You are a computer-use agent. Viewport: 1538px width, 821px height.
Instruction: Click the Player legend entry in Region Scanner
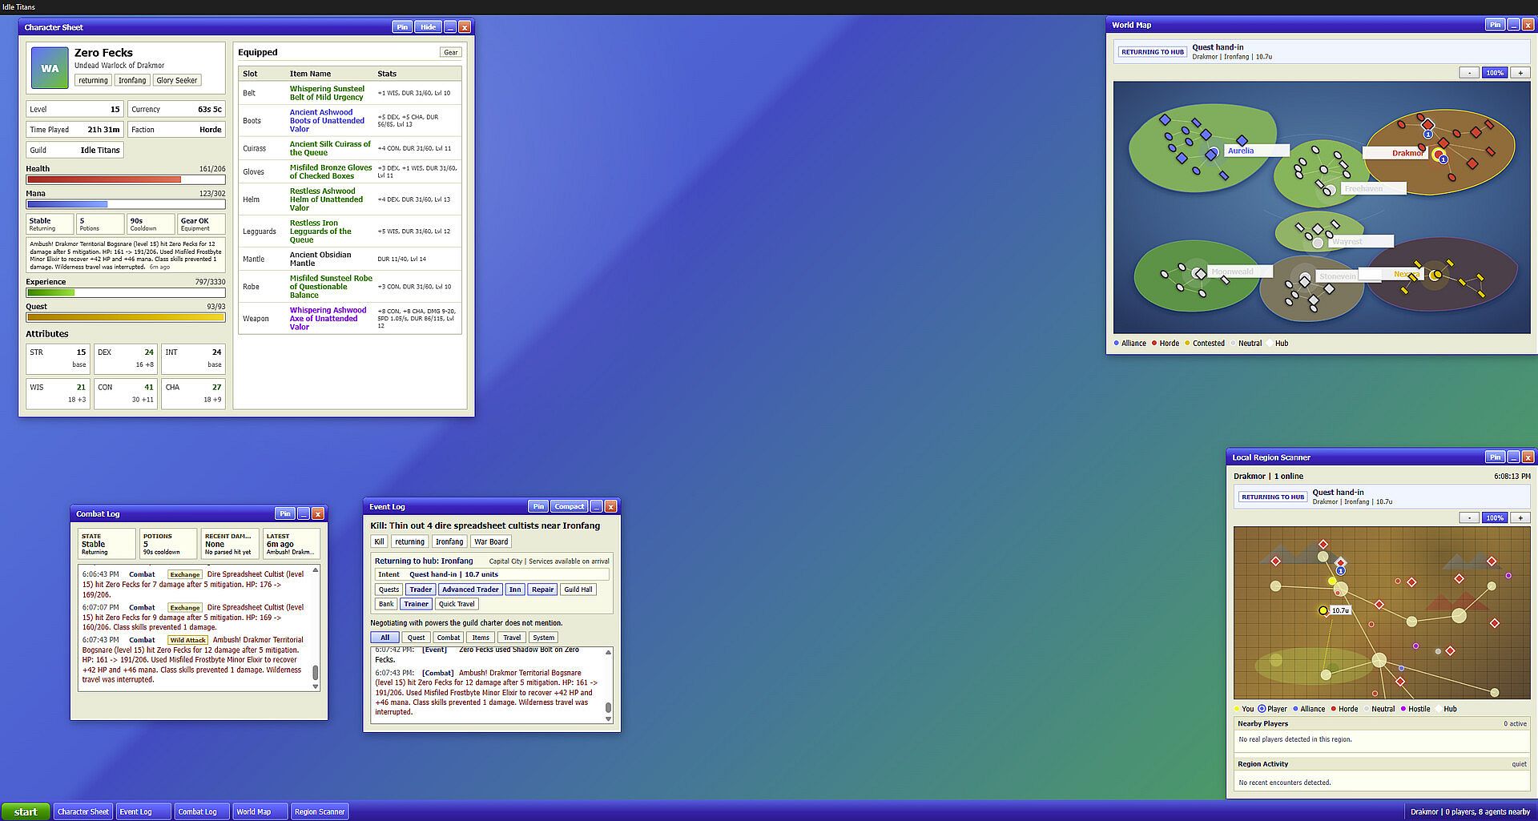pyautogui.click(x=1273, y=709)
